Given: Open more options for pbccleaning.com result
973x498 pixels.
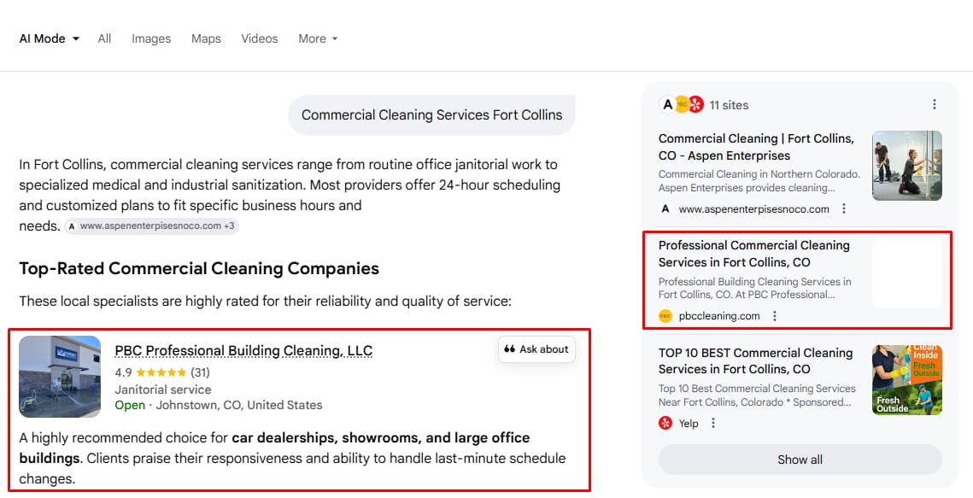Looking at the screenshot, I should coord(774,316).
